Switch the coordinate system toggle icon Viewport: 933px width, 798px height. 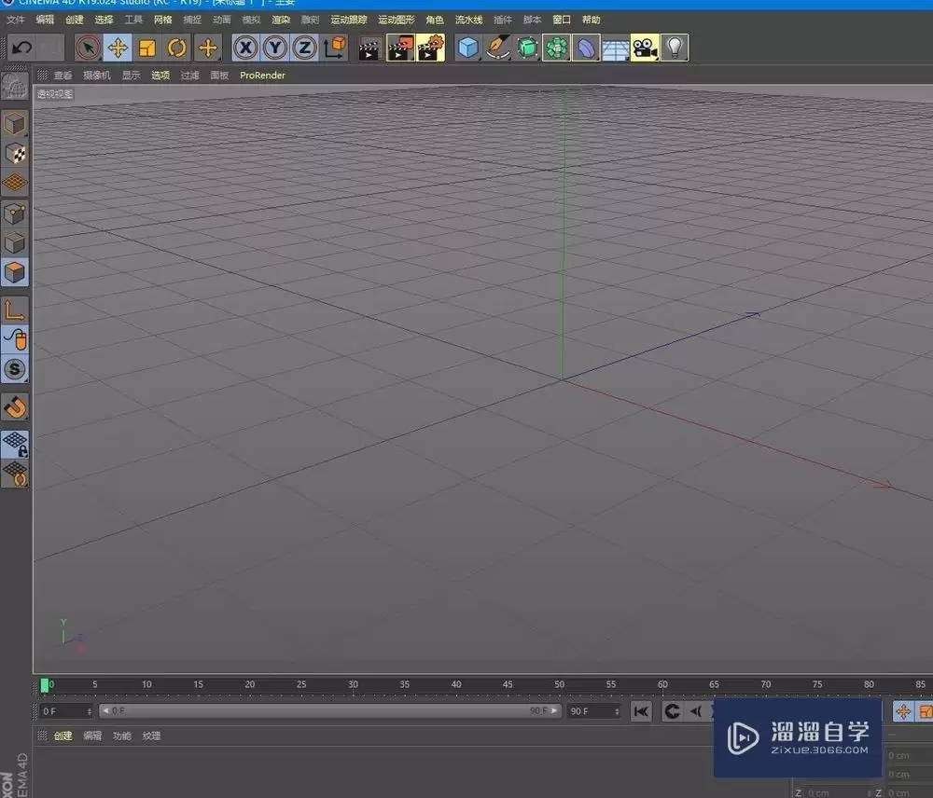click(x=335, y=48)
